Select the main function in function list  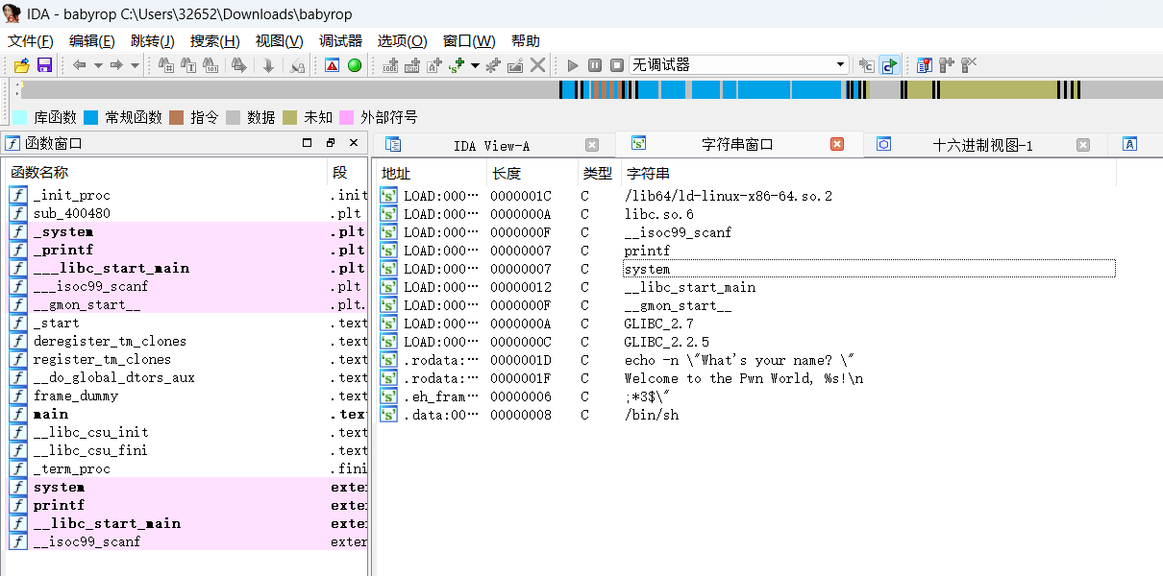(187, 414)
